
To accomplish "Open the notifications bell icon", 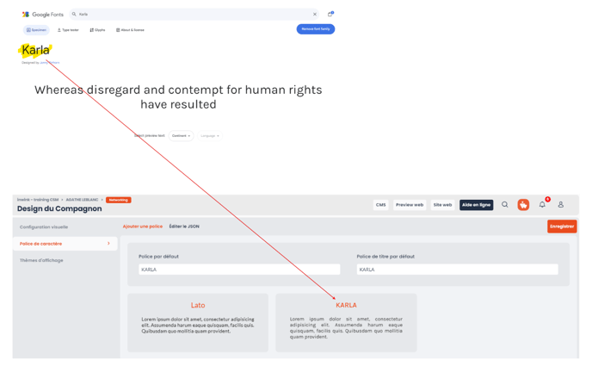I will [542, 204].
